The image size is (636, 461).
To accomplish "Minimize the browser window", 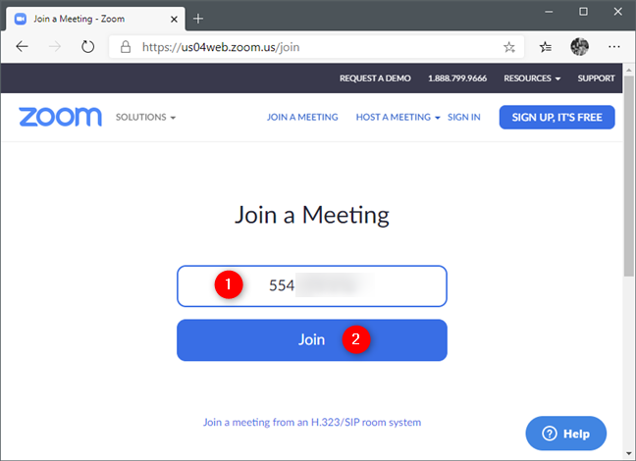I will pyautogui.click(x=549, y=12).
